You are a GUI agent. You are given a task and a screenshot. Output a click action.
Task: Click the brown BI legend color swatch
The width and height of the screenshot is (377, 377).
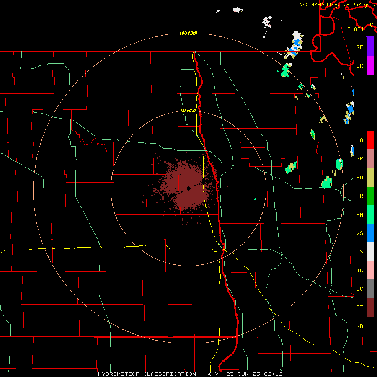(370, 307)
